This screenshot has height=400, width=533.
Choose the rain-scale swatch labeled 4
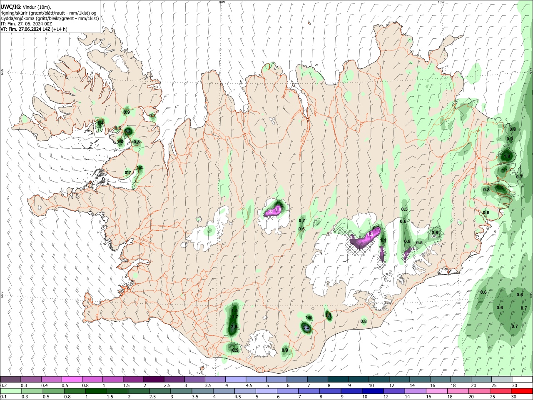[x=224, y=391]
